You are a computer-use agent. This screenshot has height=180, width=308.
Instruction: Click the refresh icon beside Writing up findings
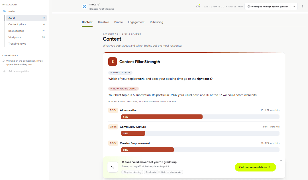point(249,7)
